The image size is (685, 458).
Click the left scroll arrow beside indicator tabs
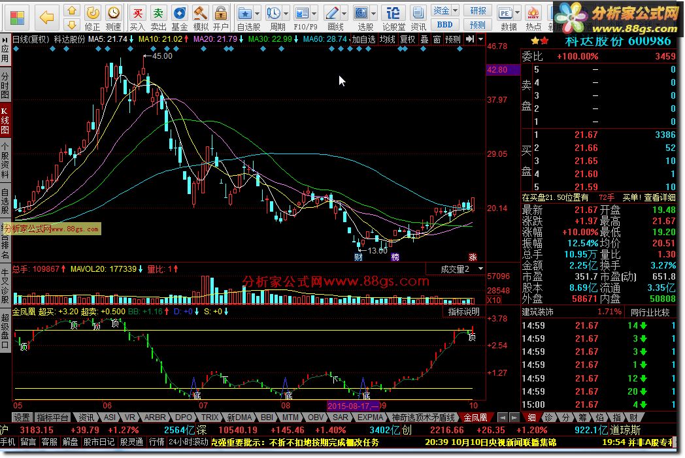[x=503, y=418]
